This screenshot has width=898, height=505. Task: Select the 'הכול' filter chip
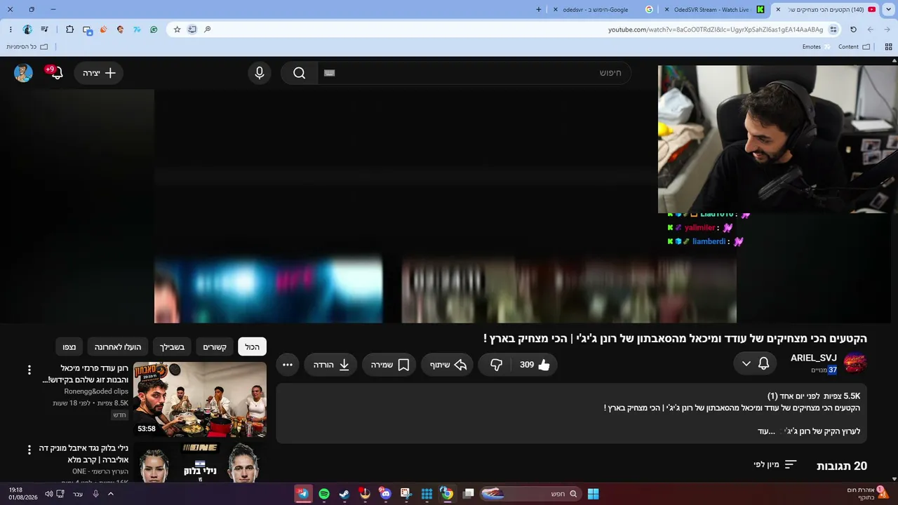coord(253,347)
